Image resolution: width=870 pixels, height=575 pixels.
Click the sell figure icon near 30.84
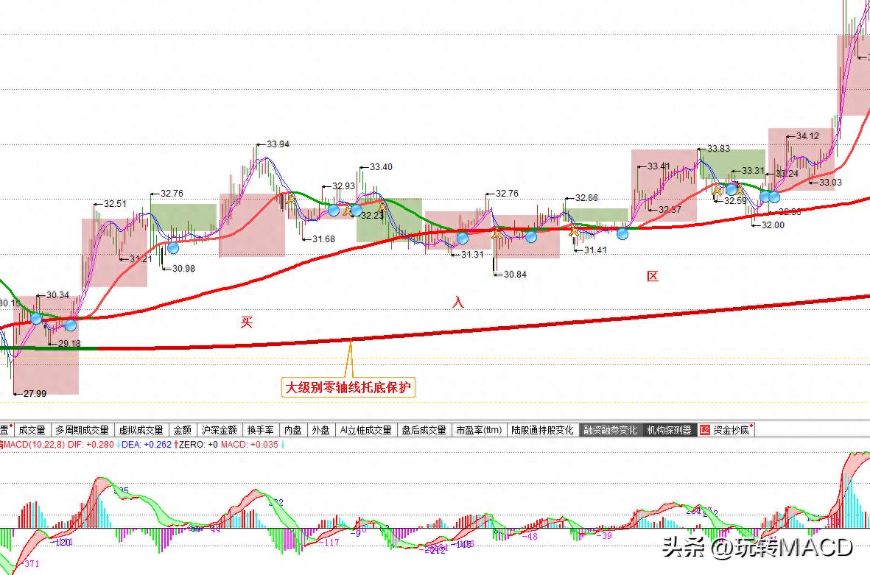(x=497, y=235)
